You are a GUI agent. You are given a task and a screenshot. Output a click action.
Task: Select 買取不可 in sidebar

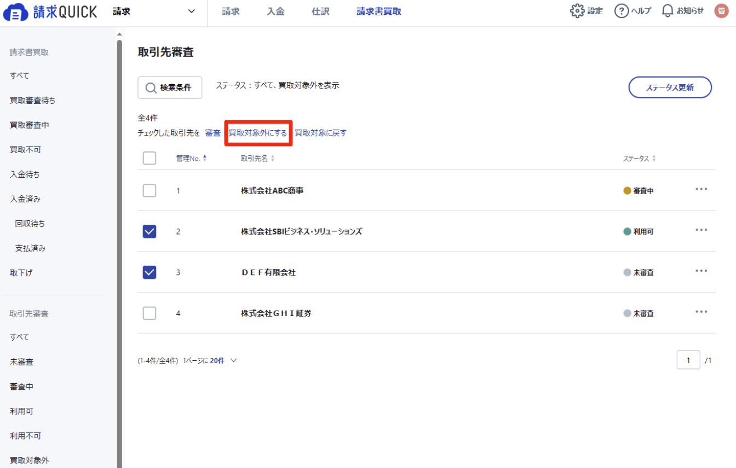pyautogui.click(x=26, y=150)
